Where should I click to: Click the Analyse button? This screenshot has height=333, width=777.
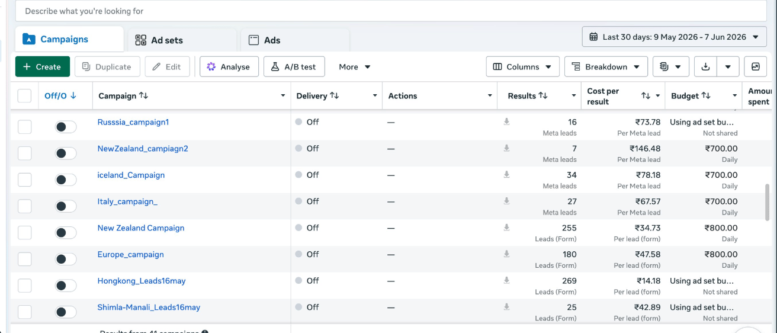point(229,67)
